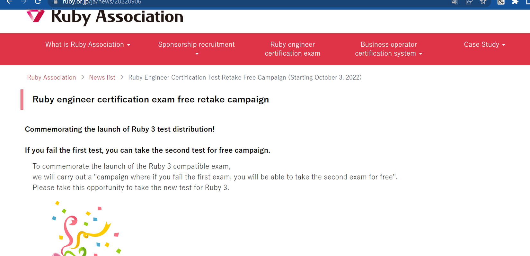Click 'Commemorating the launch of Ruby 3 test distribution!'
The width and height of the screenshot is (530, 256).
120,129
